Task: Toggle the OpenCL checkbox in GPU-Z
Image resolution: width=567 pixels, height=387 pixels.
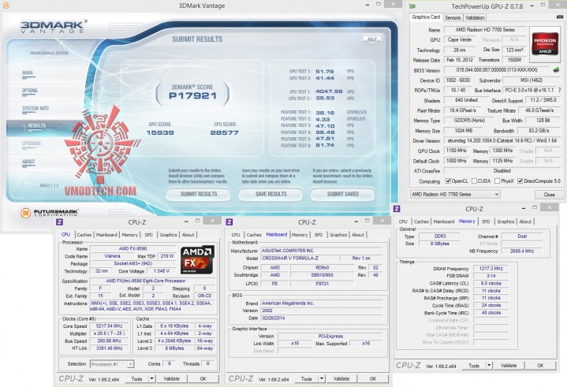Action: [449, 181]
